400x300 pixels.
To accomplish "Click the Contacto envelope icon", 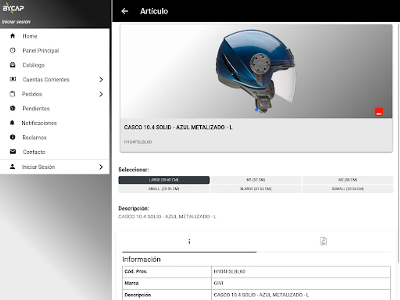I will [x=13, y=152].
